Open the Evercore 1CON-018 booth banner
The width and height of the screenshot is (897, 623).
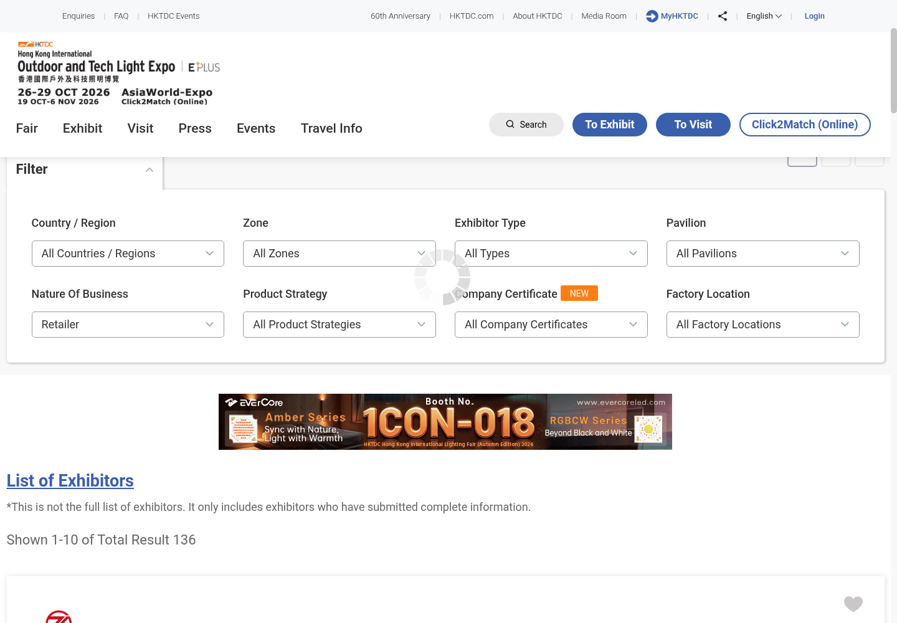click(x=445, y=422)
